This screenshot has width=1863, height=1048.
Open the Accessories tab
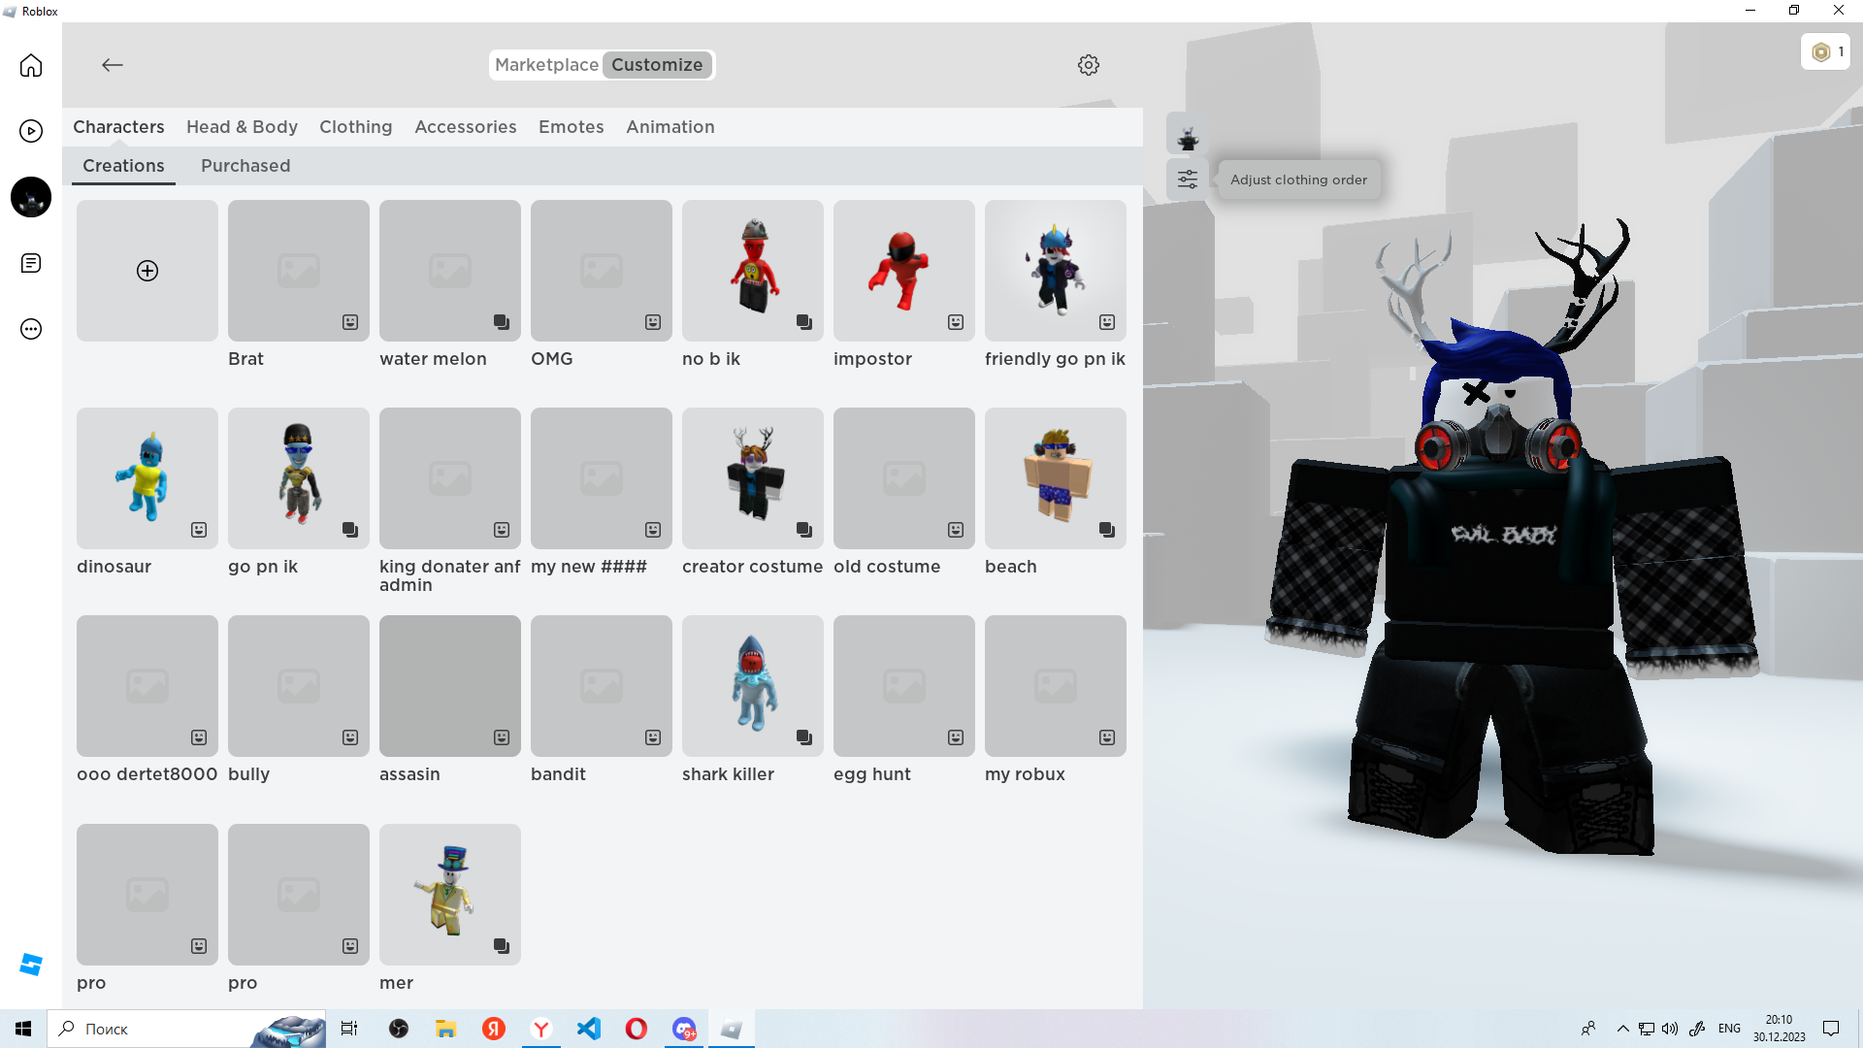click(x=465, y=127)
